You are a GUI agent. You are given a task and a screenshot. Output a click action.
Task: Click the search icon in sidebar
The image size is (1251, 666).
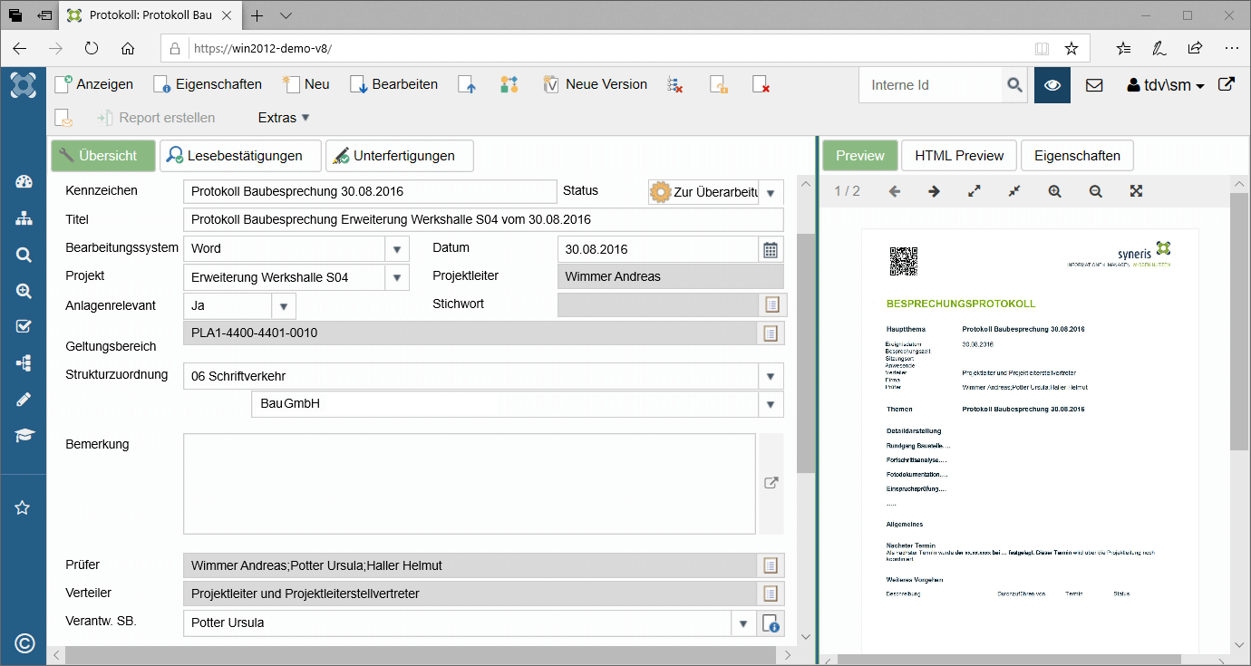(x=24, y=255)
